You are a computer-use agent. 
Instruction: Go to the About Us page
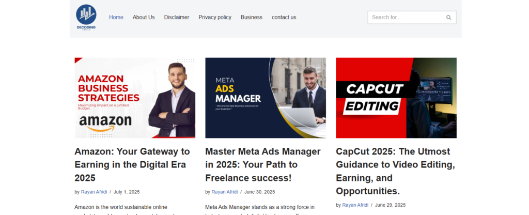click(144, 18)
